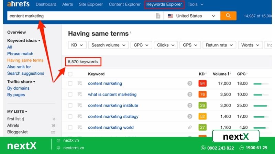Viewport: 275px width, 154px height.
Task: Check the 'content marketing institute' checkbox
Action: point(70,105)
